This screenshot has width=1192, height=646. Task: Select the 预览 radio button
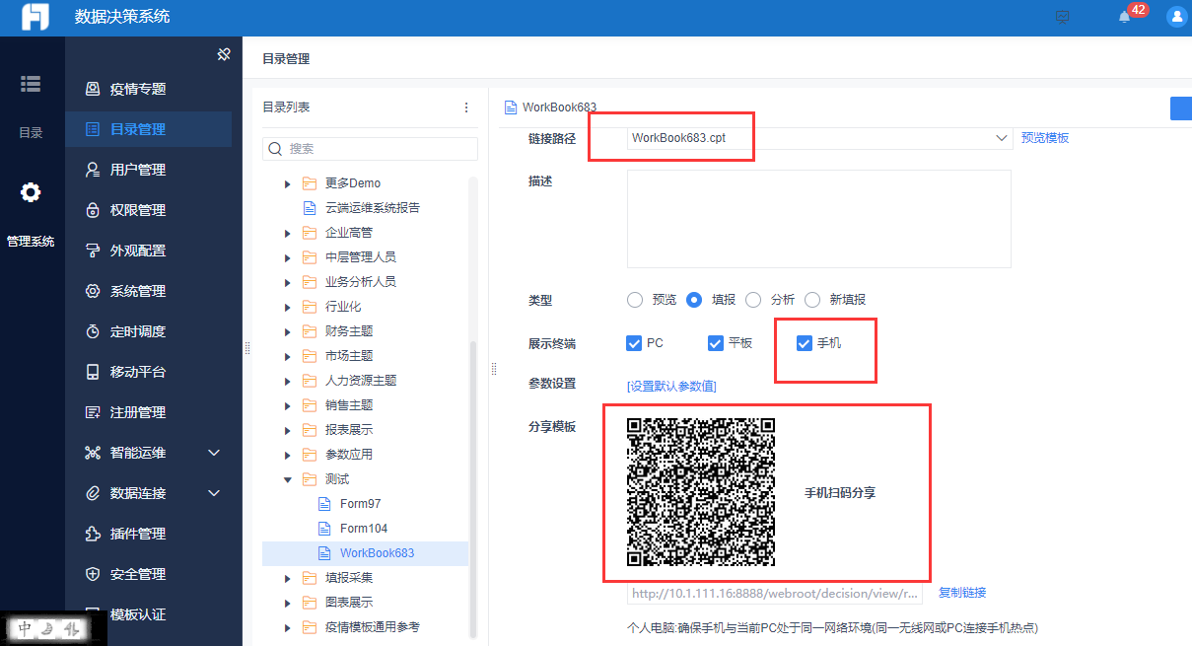[635, 300]
